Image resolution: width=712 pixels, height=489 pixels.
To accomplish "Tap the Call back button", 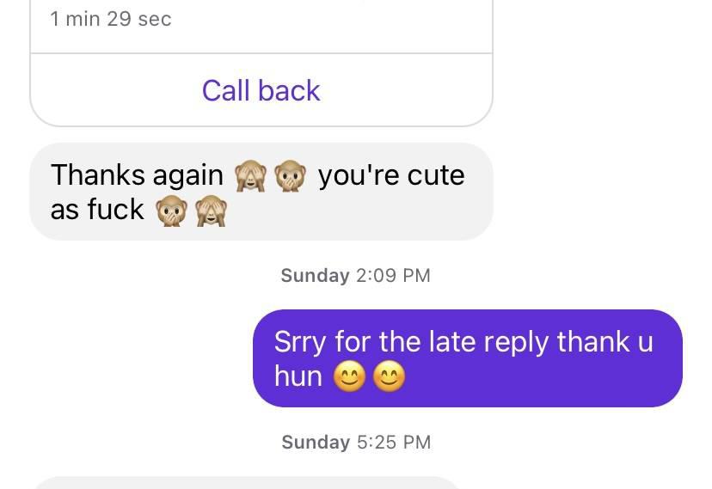I will click(x=261, y=90).
